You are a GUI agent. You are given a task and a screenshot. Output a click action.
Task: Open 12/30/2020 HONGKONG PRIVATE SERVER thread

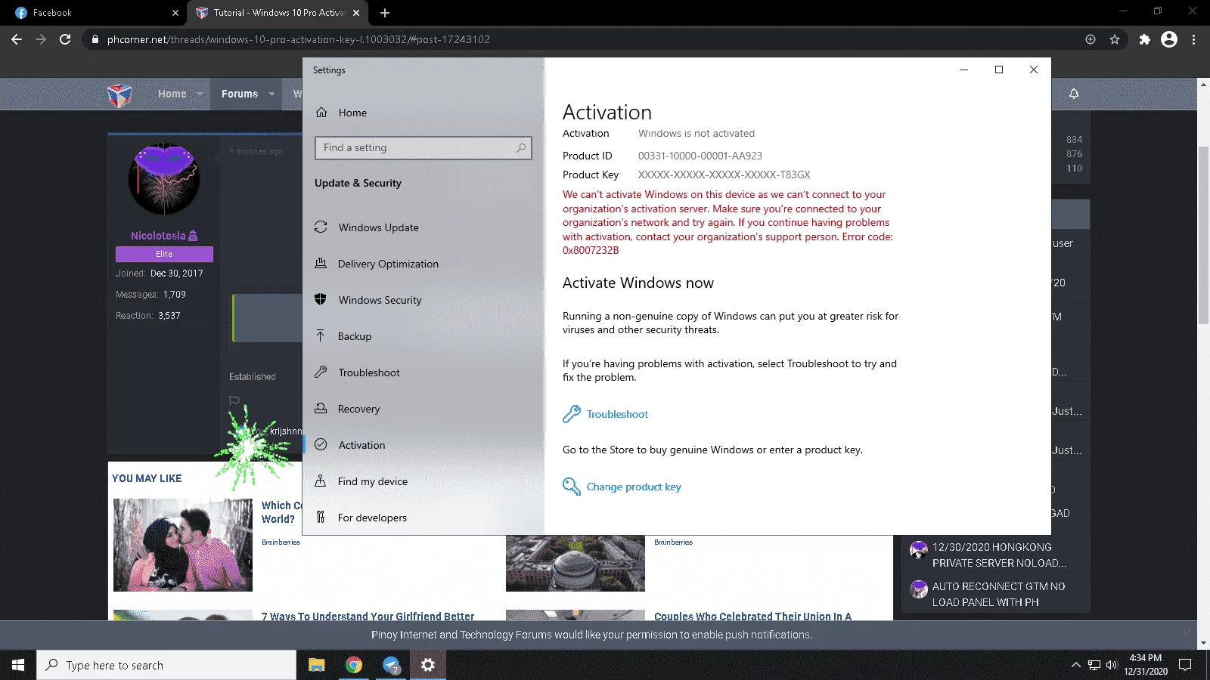[x=1000, y=555]
